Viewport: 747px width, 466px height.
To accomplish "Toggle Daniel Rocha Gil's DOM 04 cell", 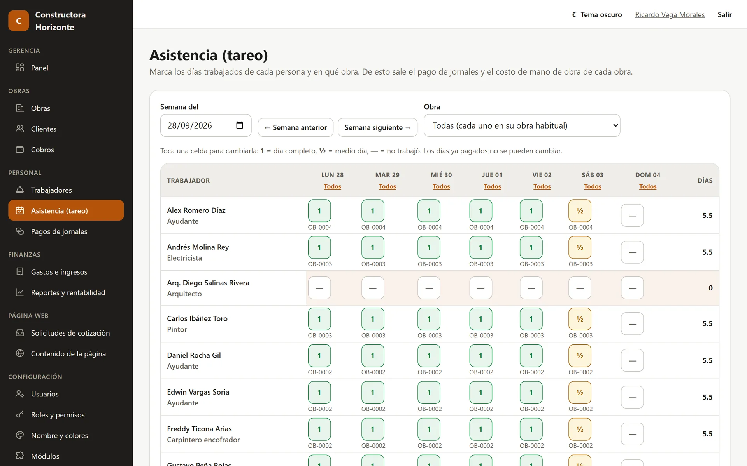I will click(632, 360).
